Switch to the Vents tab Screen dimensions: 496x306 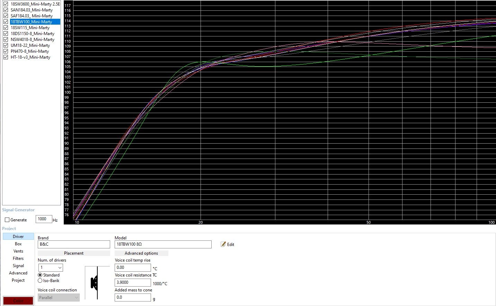pos(18,251)
